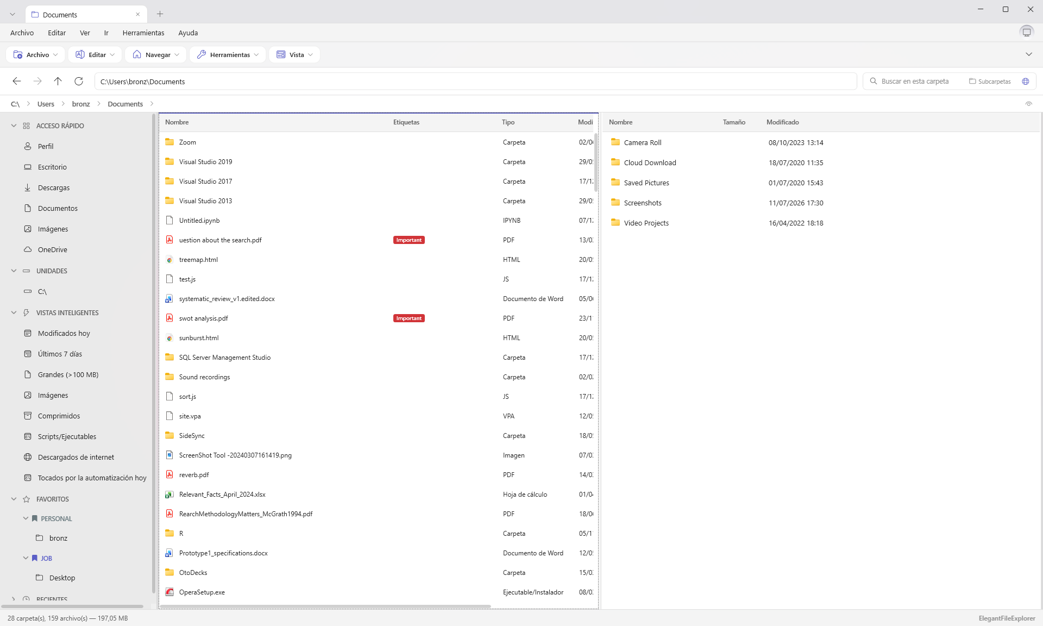The height and width of the screenshot is (626, 1043).
Task: Open the Editar toolbar dropdown
Action: click(95, 54)
